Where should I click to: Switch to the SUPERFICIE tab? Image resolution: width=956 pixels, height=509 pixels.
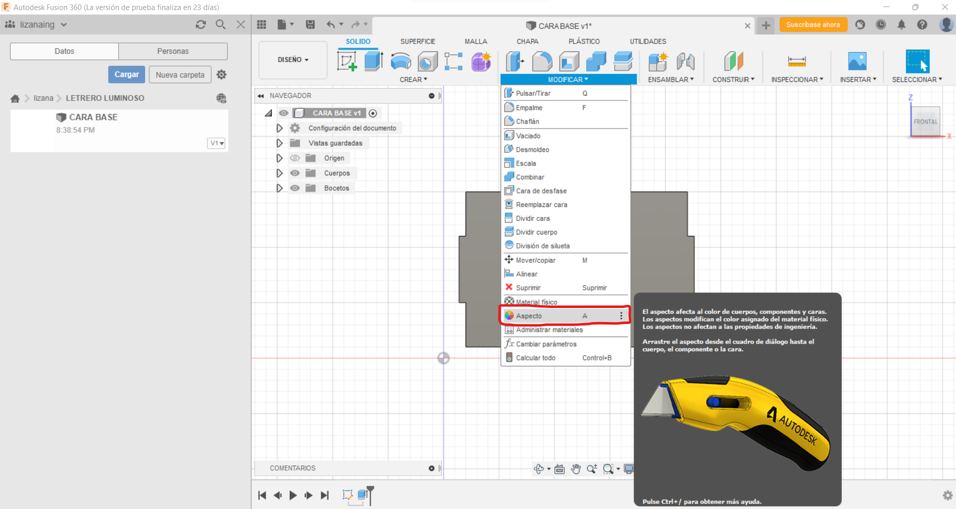pyautogui.click(x=418, y=41)
